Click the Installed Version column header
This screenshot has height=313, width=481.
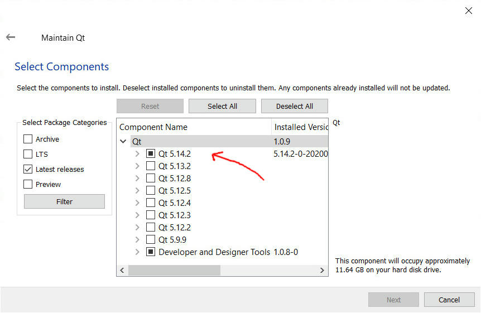(x=300, y=127)
